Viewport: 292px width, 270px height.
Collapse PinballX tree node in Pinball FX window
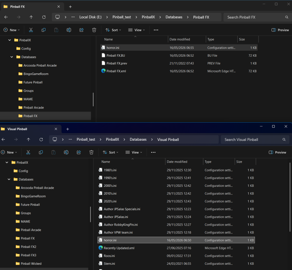[x=10, y=40]
